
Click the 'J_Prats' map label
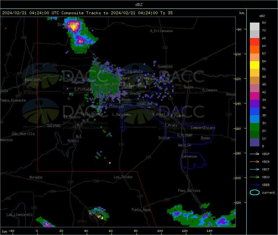[x=171, y=125]
